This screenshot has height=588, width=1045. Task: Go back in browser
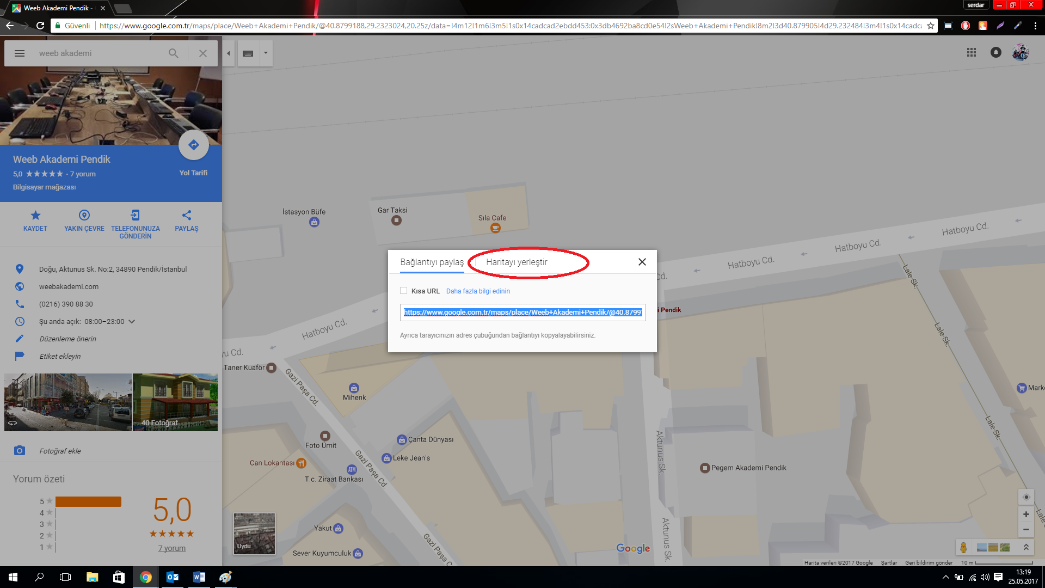[10, 26]
